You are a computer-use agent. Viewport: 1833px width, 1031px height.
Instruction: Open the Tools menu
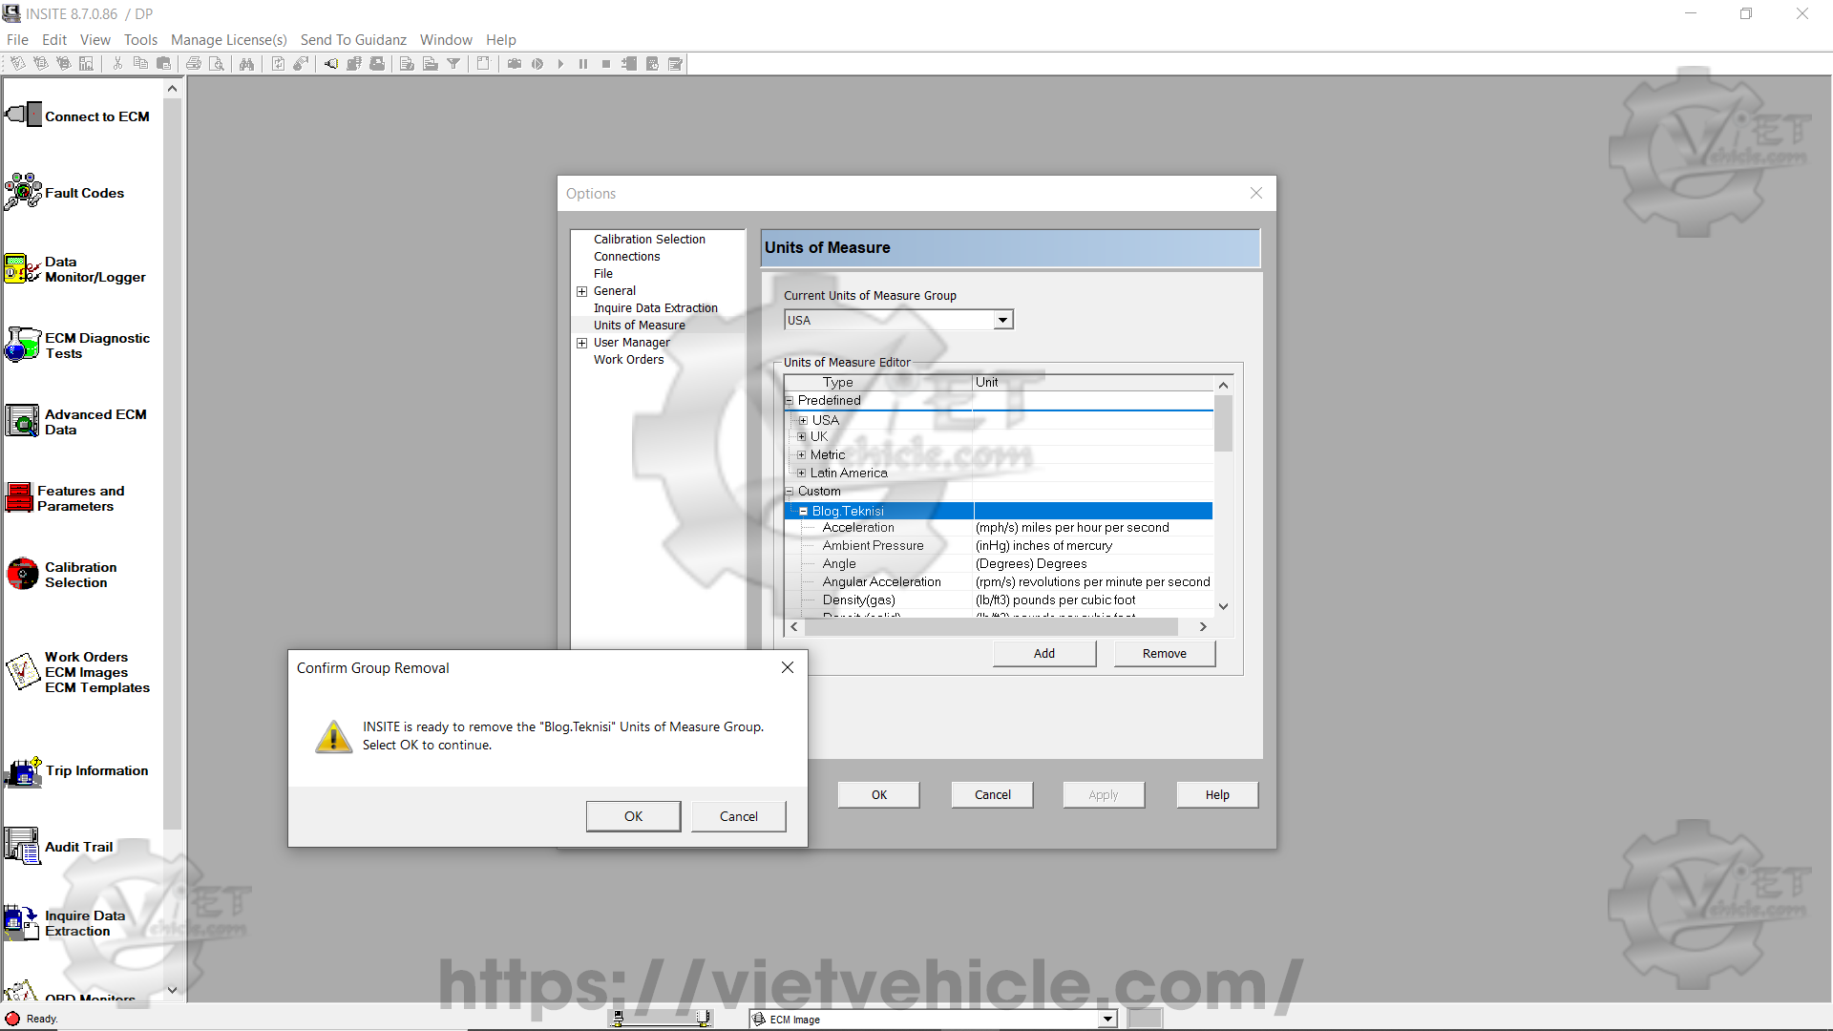(140, 39)
